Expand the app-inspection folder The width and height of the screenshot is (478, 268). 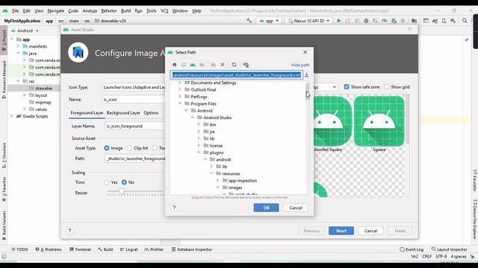coord(217,180)
